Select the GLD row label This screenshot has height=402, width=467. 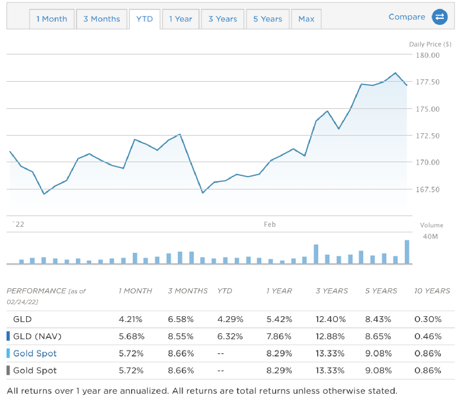tap(23, 319)
